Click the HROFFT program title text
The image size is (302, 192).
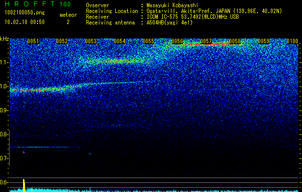(30, 4)
